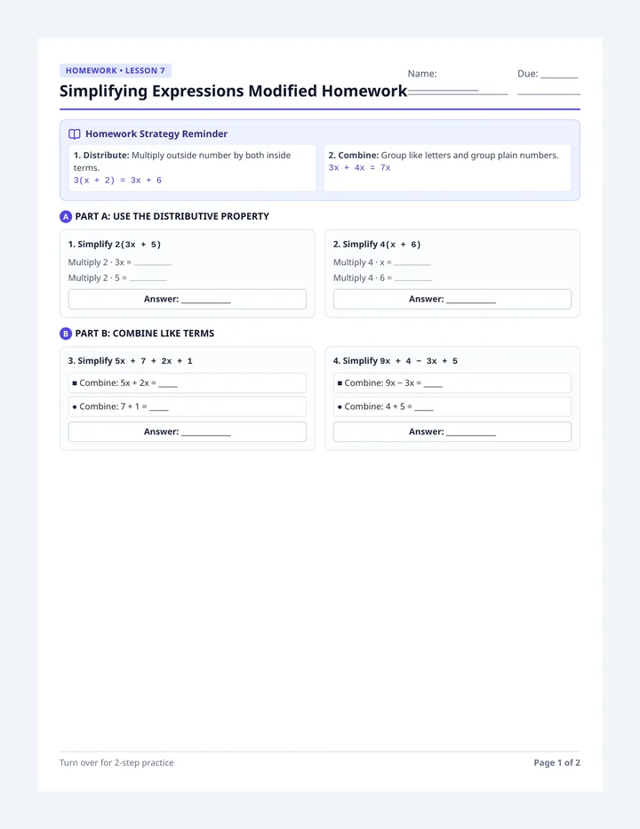Click the Answer box for problem 4

(452, 432)
